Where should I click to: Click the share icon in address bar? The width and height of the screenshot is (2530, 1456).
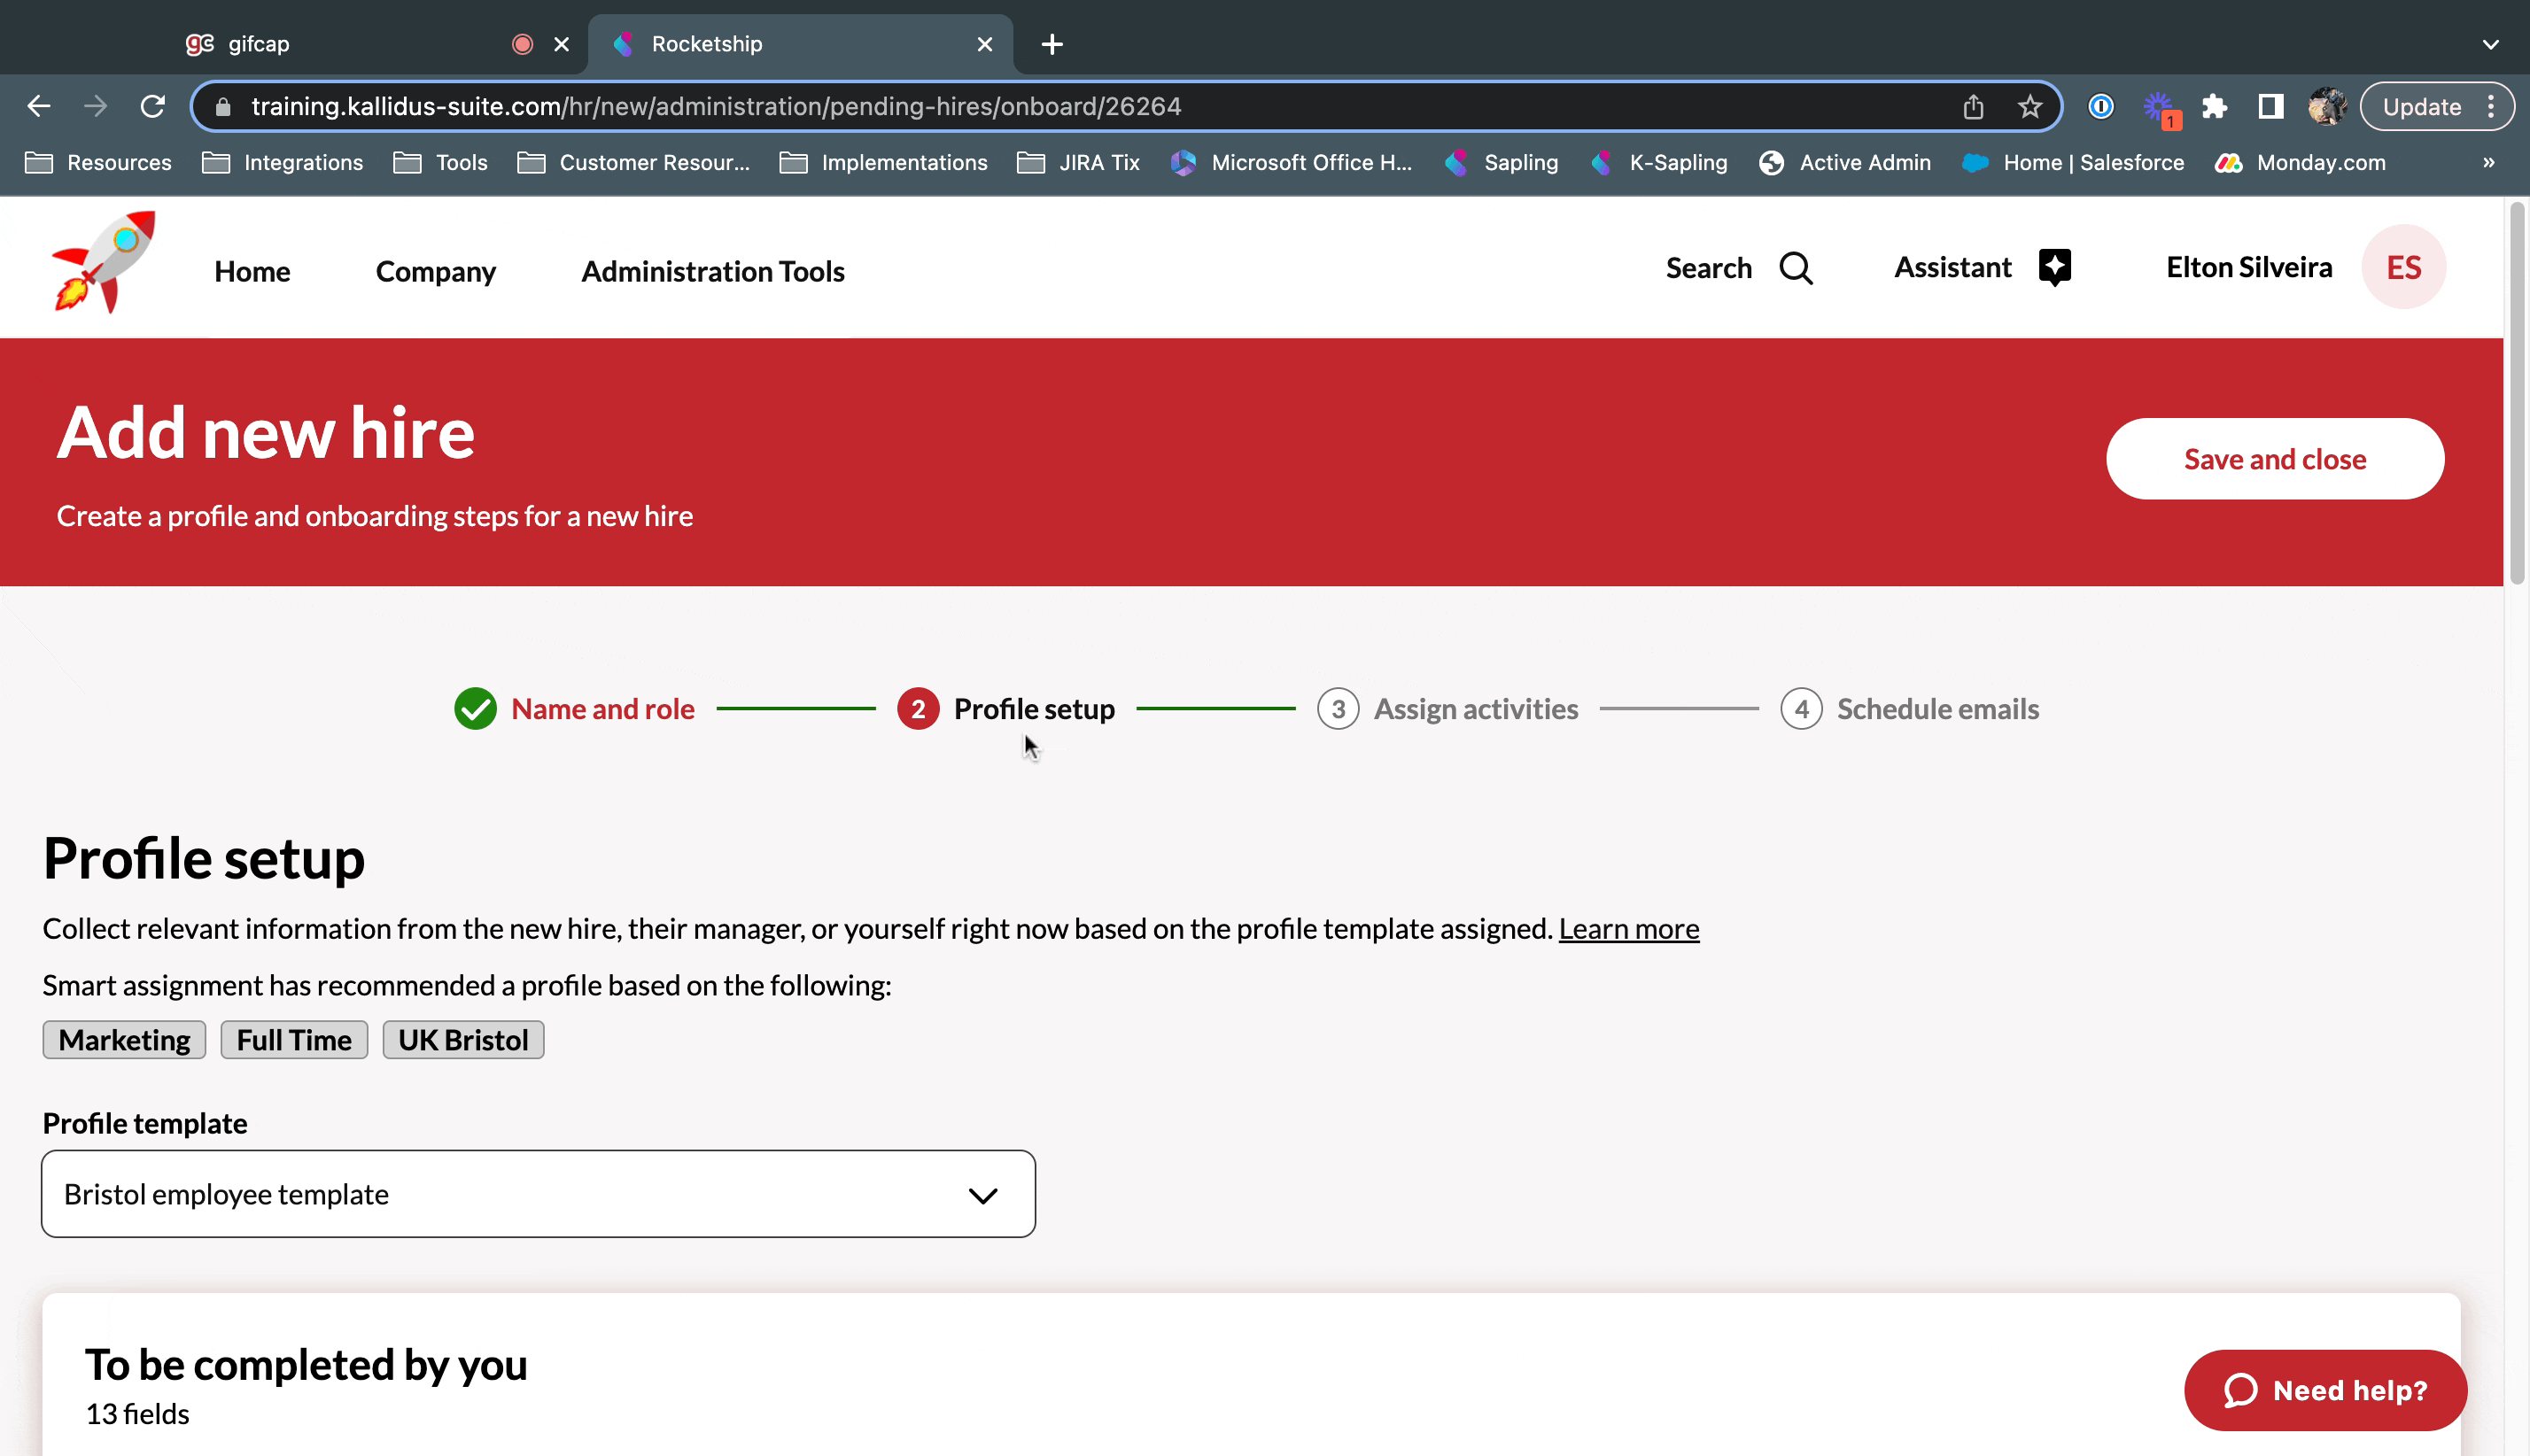(1972, 107)
